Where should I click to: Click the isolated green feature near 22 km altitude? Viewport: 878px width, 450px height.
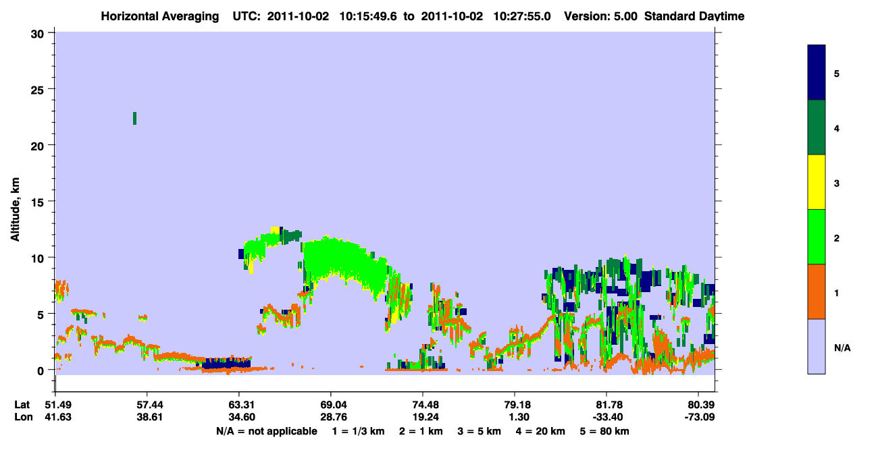[135, 118]
